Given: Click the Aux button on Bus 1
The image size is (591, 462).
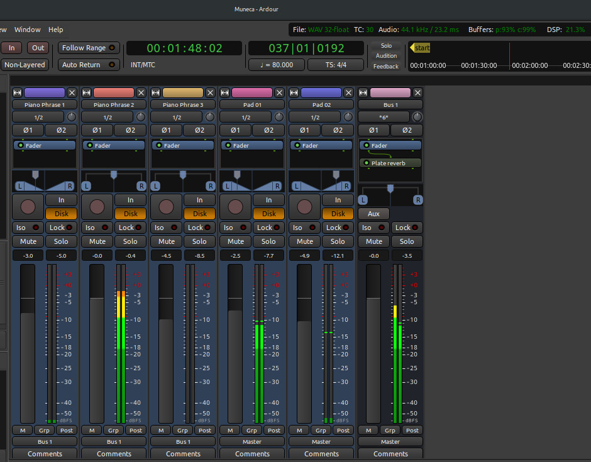Looking at the screenshot, I should click(373, 214).
